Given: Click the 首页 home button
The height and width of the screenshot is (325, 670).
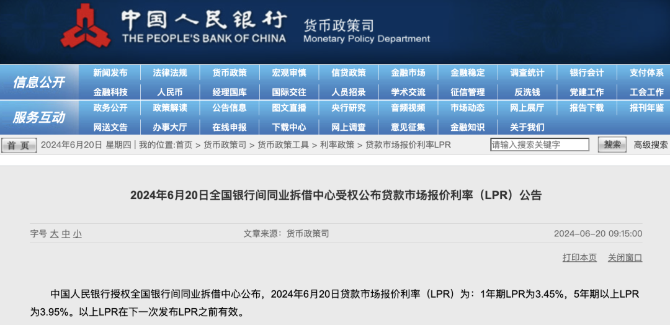Looking at the screenshot, I should pyautogui.click(x=19, y=145).
